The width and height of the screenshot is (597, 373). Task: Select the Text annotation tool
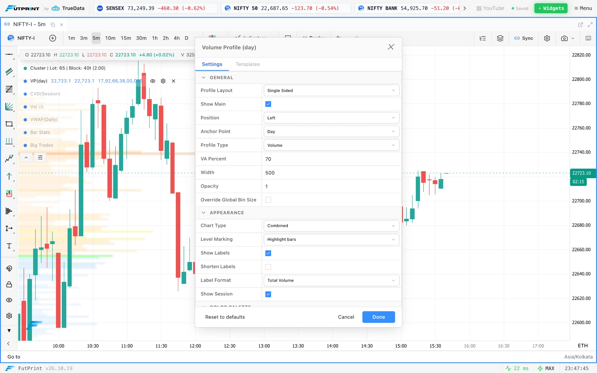pyautogui.click(x=9, y=246)
